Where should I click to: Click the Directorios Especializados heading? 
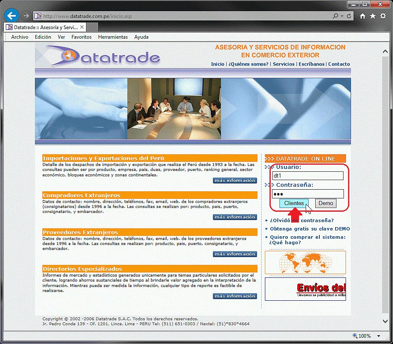[150, 269]
